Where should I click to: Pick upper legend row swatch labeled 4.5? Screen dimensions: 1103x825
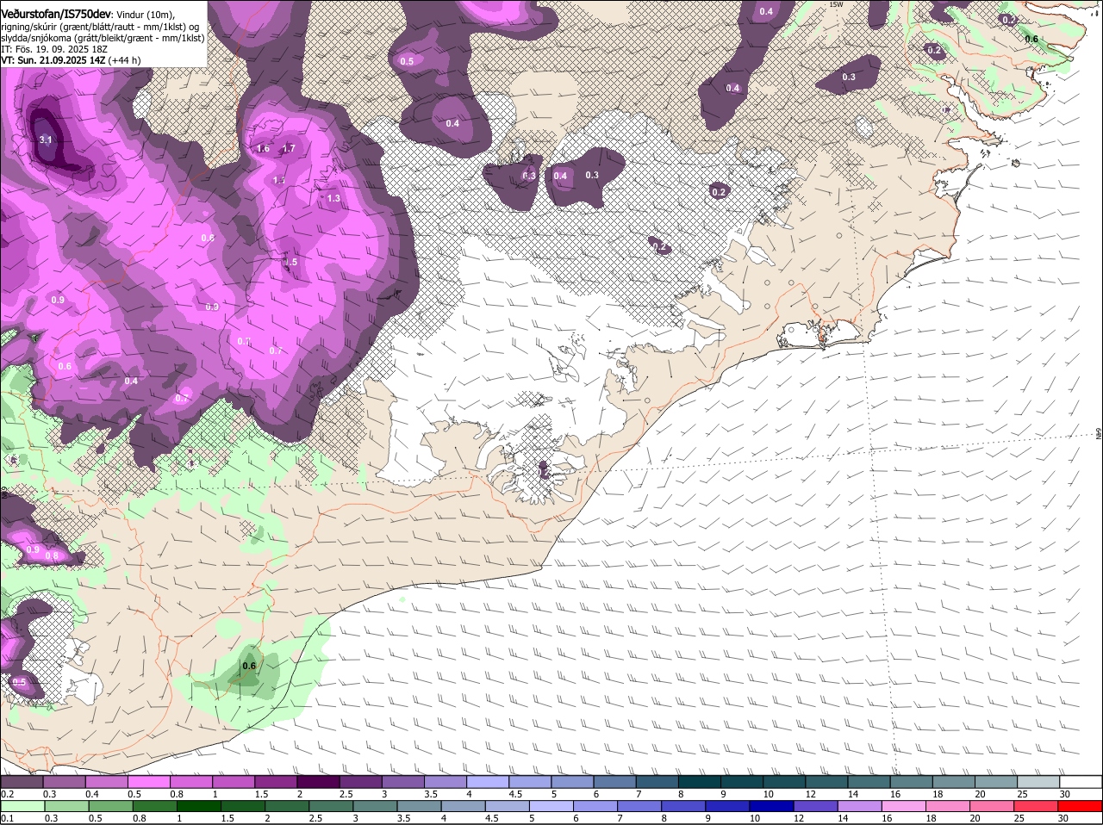tap(529, 782)
